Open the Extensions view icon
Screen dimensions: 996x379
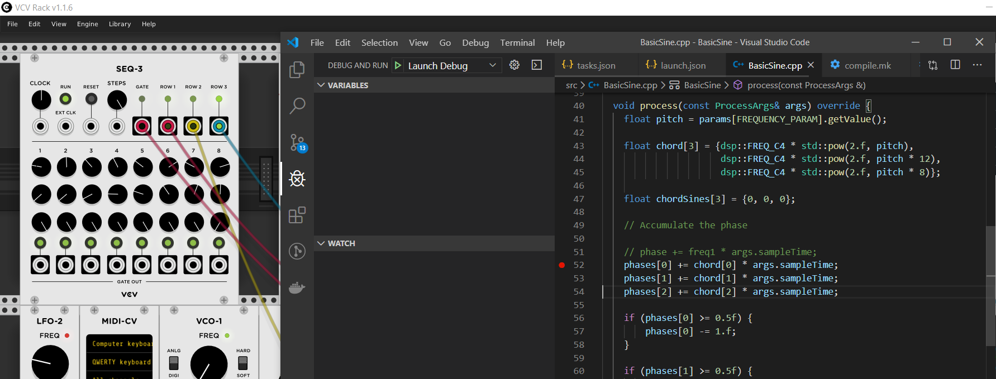(x=297, y=215)
